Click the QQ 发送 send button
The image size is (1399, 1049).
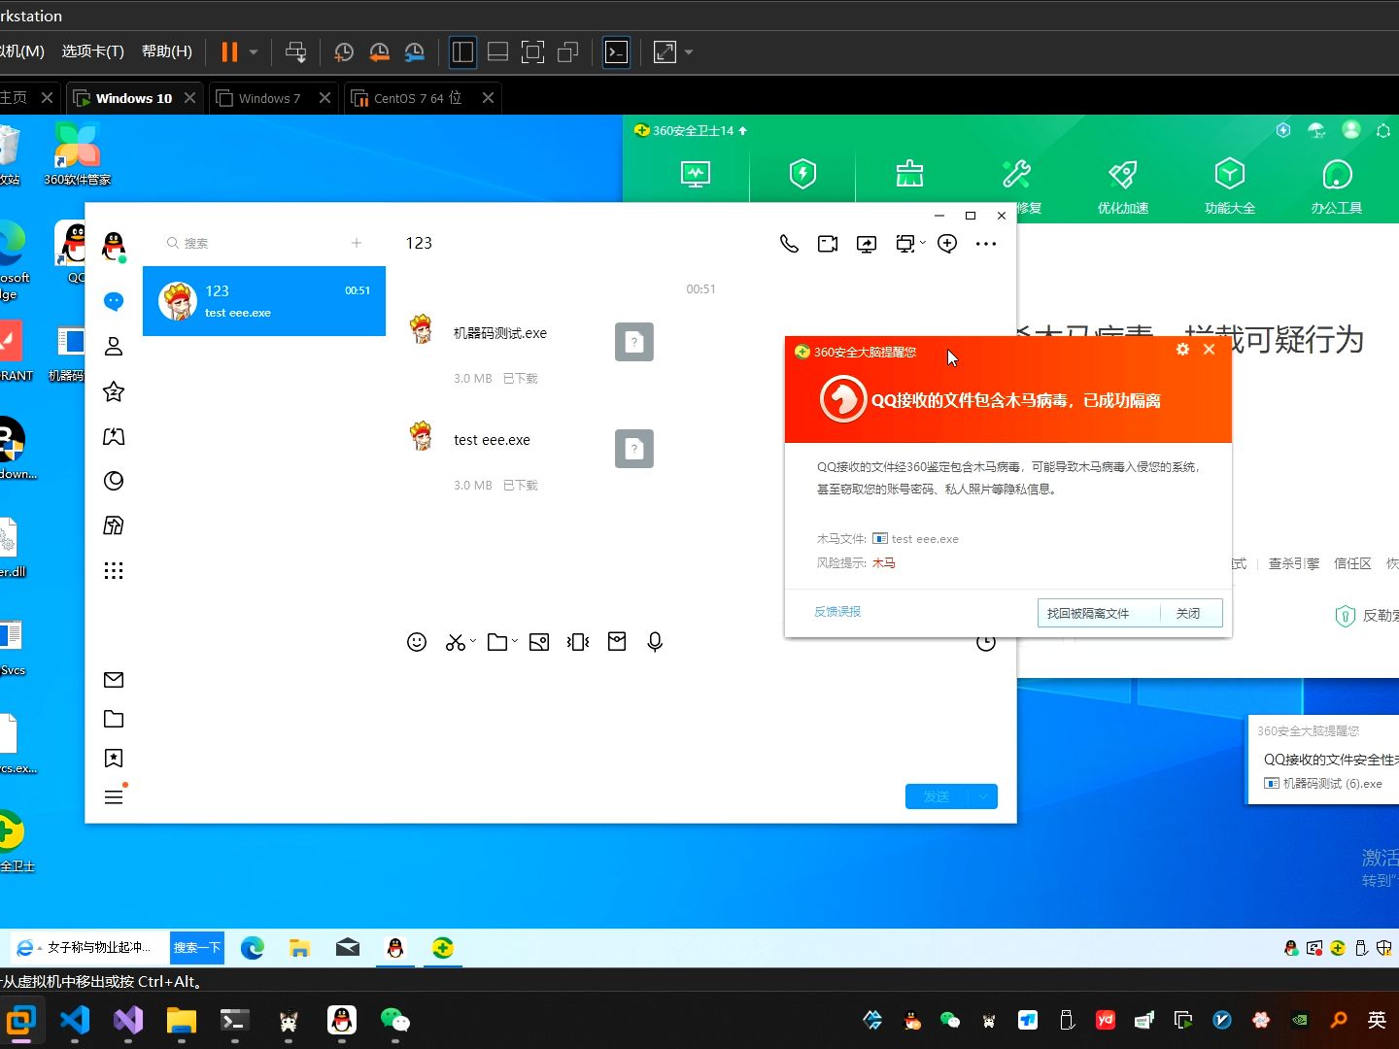(937, 796)
